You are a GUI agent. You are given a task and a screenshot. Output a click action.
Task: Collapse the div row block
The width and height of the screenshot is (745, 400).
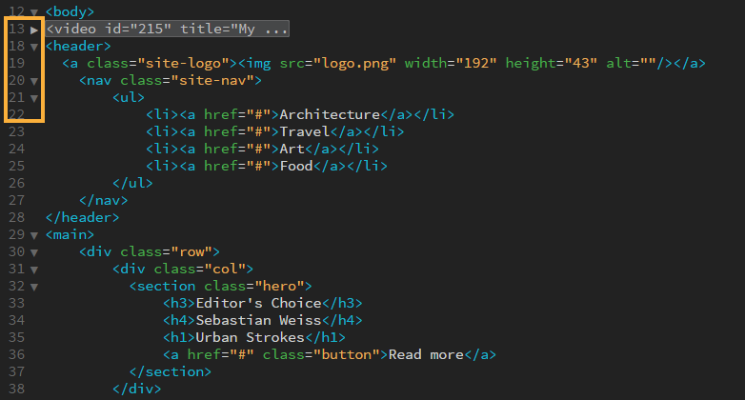coord(34,252)
